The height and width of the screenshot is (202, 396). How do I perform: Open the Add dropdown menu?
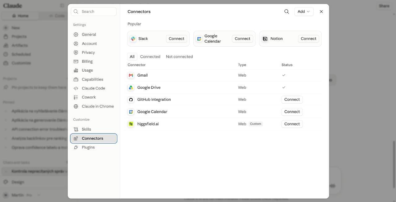coord(304,11)
